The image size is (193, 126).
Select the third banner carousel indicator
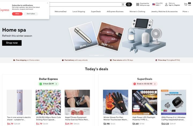pyautogui.click(x=102, y=55)
